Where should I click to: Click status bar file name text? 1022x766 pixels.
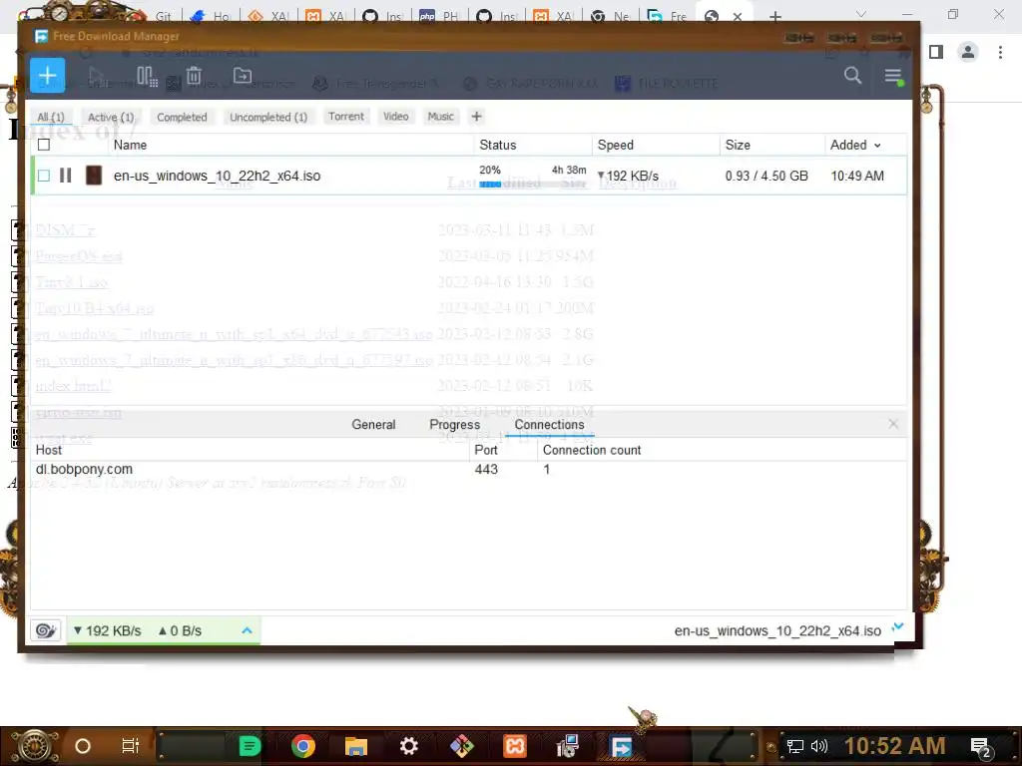[777, 630]
